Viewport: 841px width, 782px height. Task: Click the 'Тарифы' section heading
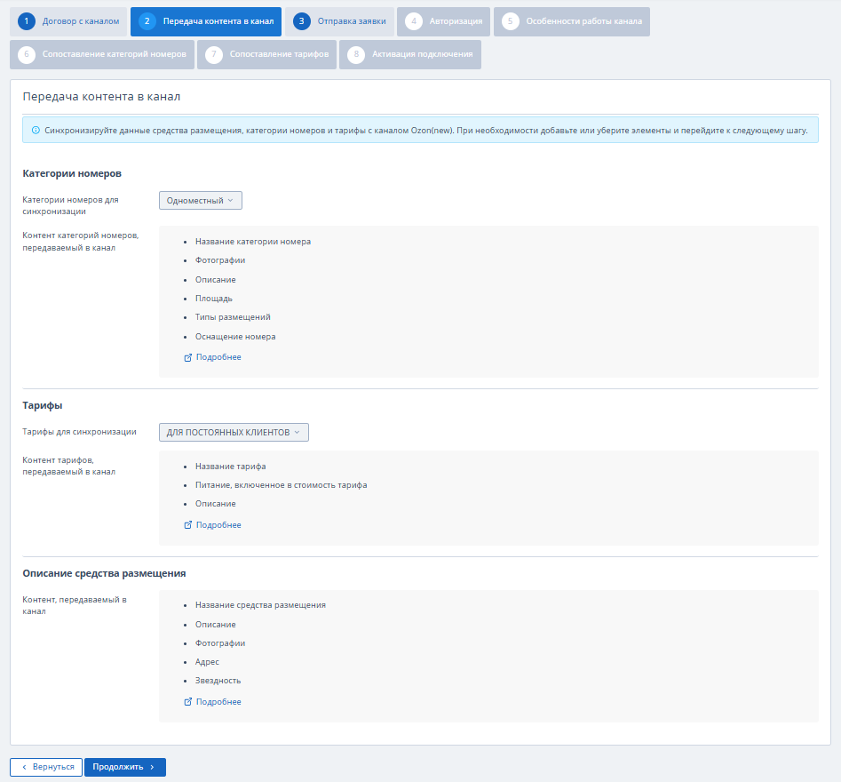(x=43, y=406)
